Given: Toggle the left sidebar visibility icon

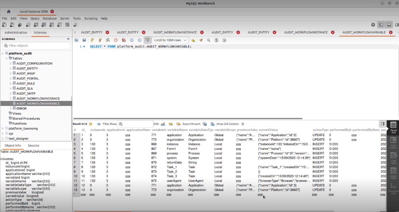Looking at the screenshot, I should 381,25.
